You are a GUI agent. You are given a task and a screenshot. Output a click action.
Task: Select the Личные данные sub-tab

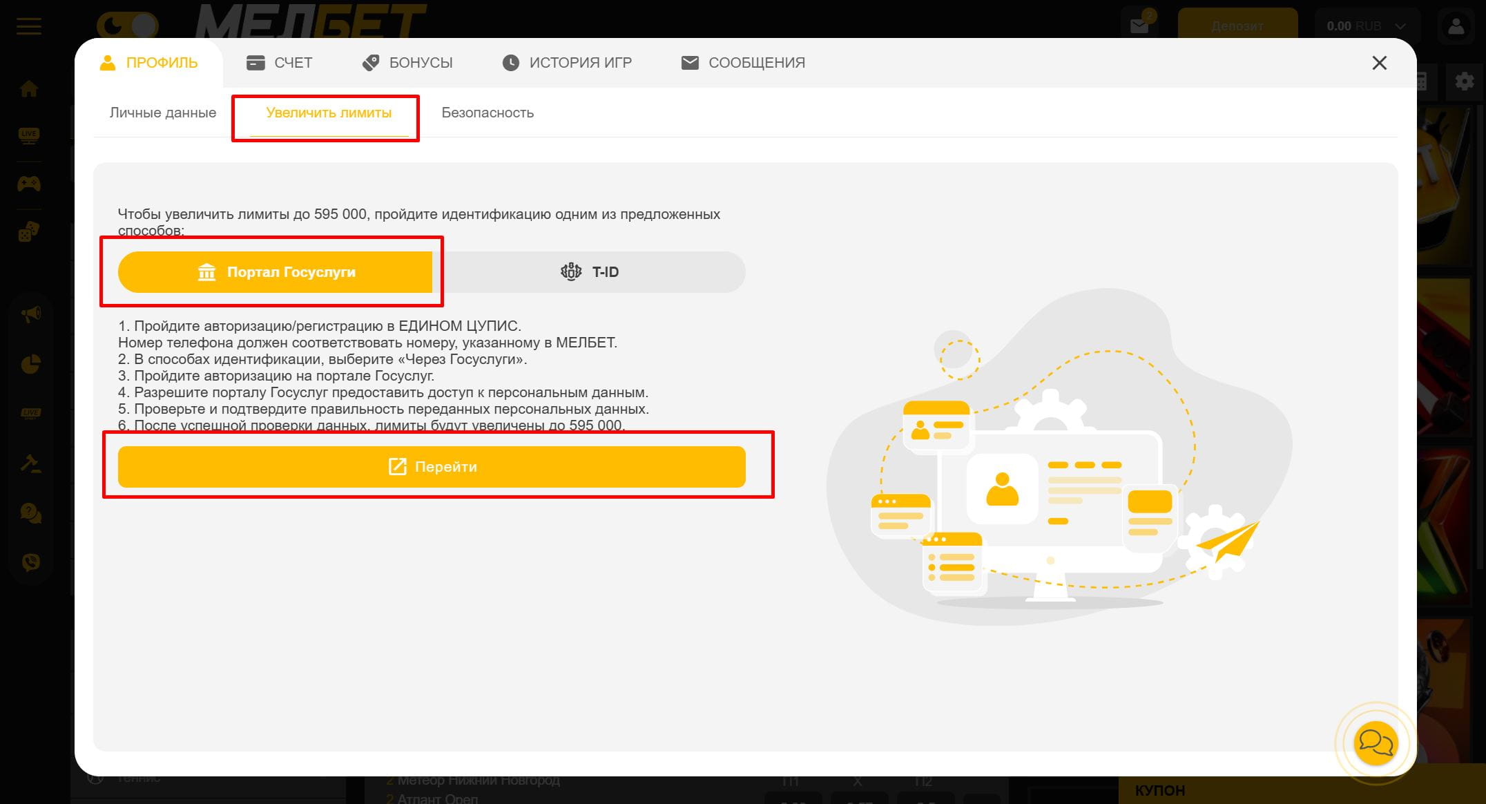[163, 113]
